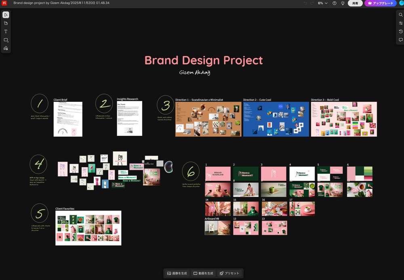Screen dimensions: 404x280
Task: Open the adjustment sliders settings panel
Action: point(400,23)
